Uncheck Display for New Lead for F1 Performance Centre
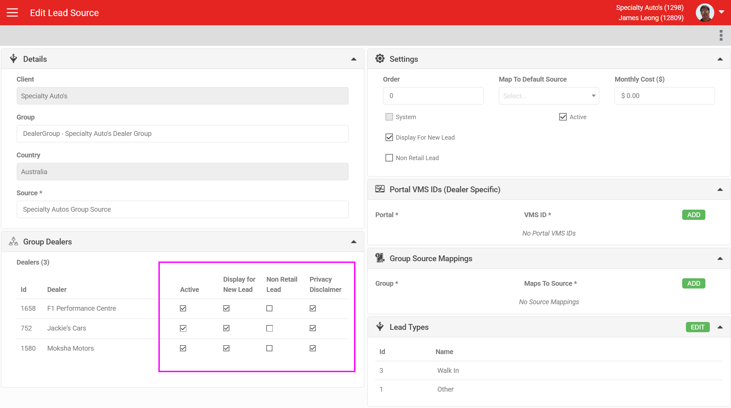The width and height of the screenshot is (731, 408). pyautogui.click(x=226, y=308)
